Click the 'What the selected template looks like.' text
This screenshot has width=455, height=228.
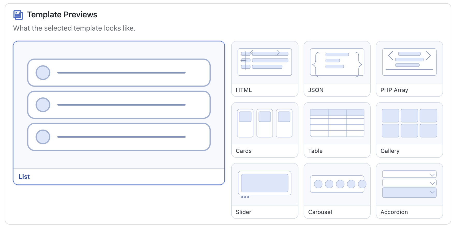74,28
